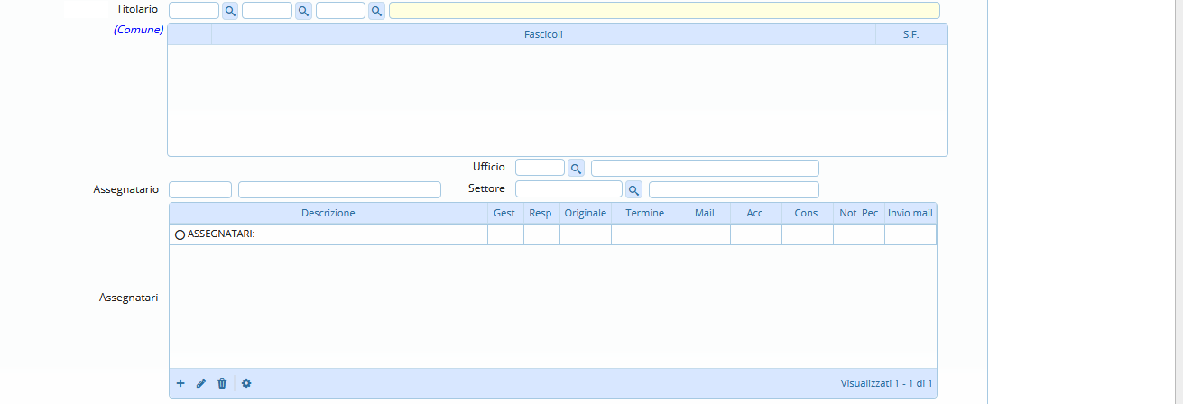
Task: Click the (Comune) link under Titolario
Action: (138, 30)
